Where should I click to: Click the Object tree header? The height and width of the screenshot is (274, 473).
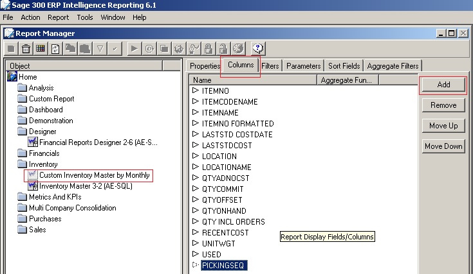(x=84, y=65)
